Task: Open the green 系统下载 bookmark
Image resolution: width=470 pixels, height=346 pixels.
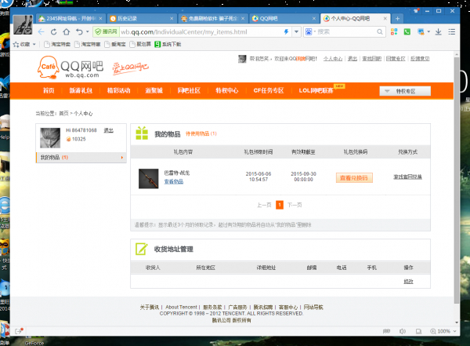Action: pyautogui.click(x=168, y=45)
